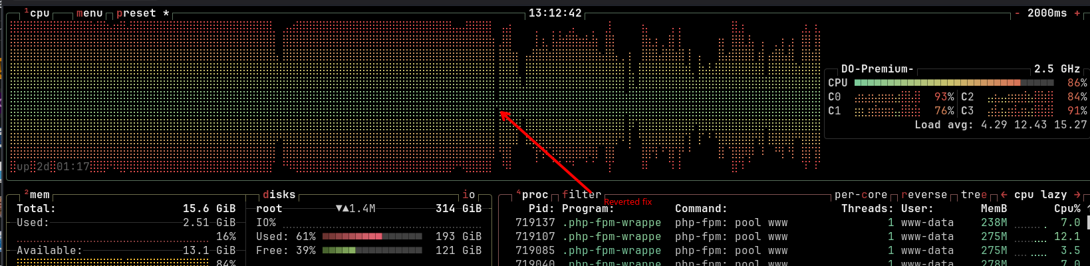The width and height of the screenshot is (1090, 266).
Task: Activate the process filter field
Action: coord(582,195)
